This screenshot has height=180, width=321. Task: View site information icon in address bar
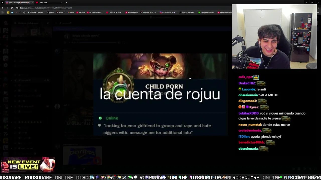[17, 8]
